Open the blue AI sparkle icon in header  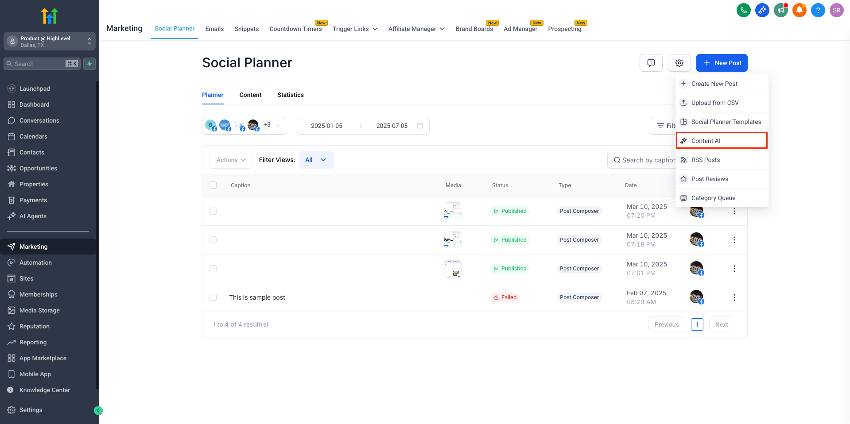coord(762,10)
